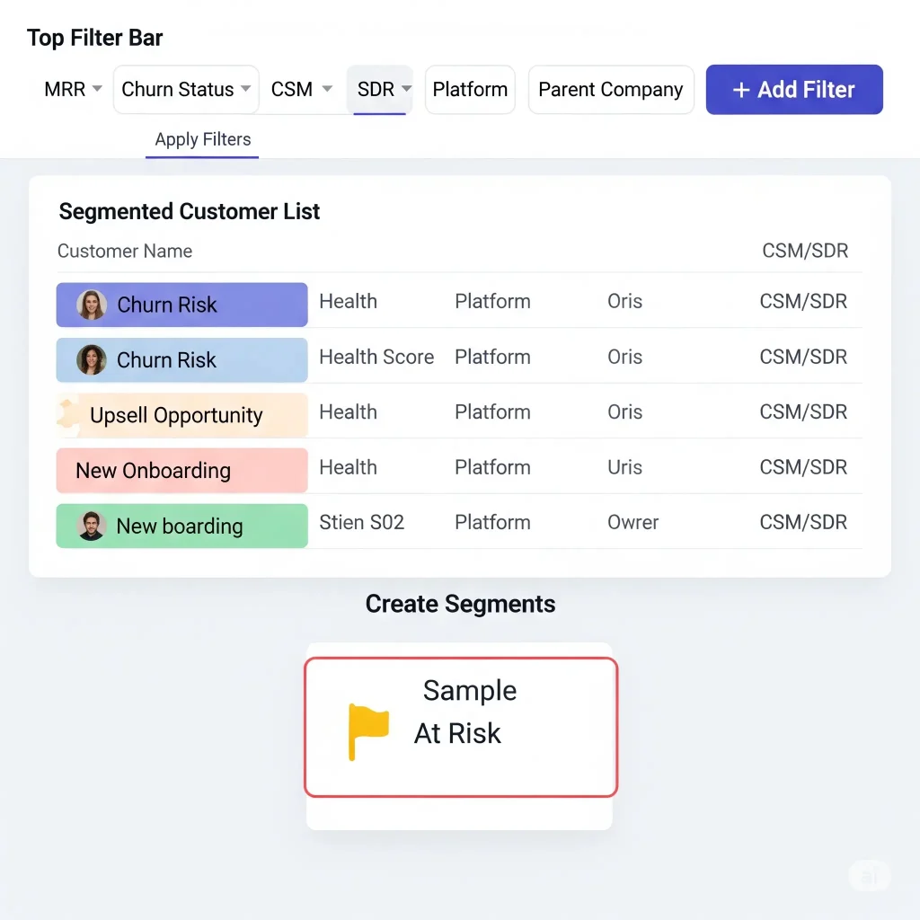Select the Parent Company filter

pos(611,90)
